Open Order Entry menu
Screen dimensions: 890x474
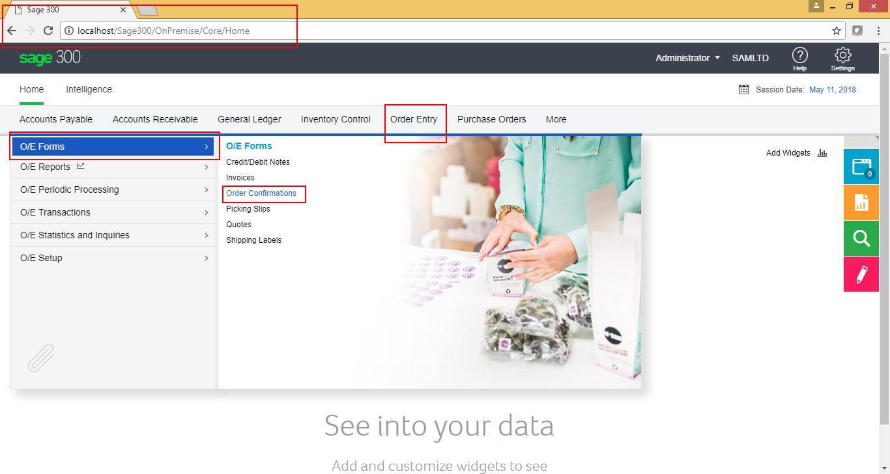tap(414, 119)
